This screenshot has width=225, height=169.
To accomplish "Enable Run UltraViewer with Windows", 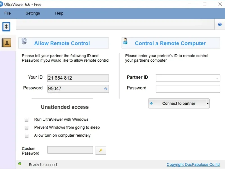I will click(27, 120).
